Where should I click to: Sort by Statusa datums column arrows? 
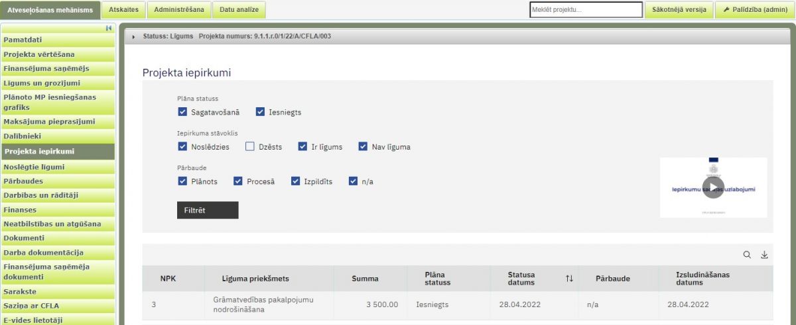pos(568,279)
